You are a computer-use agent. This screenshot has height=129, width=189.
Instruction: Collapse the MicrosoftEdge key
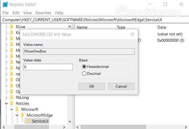(17, 115)
